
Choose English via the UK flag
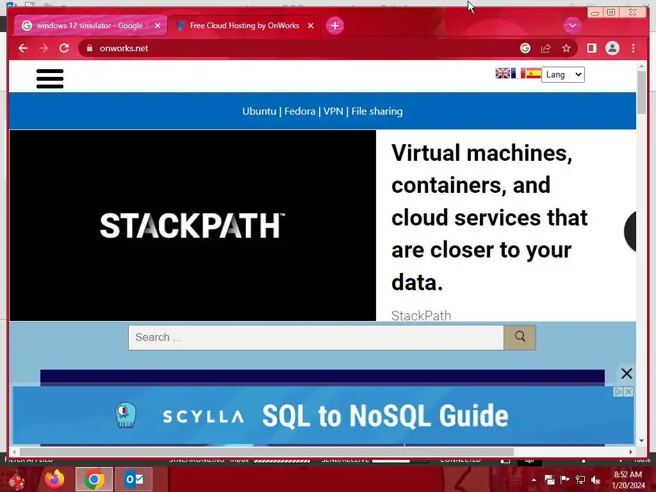click(503, 73)
